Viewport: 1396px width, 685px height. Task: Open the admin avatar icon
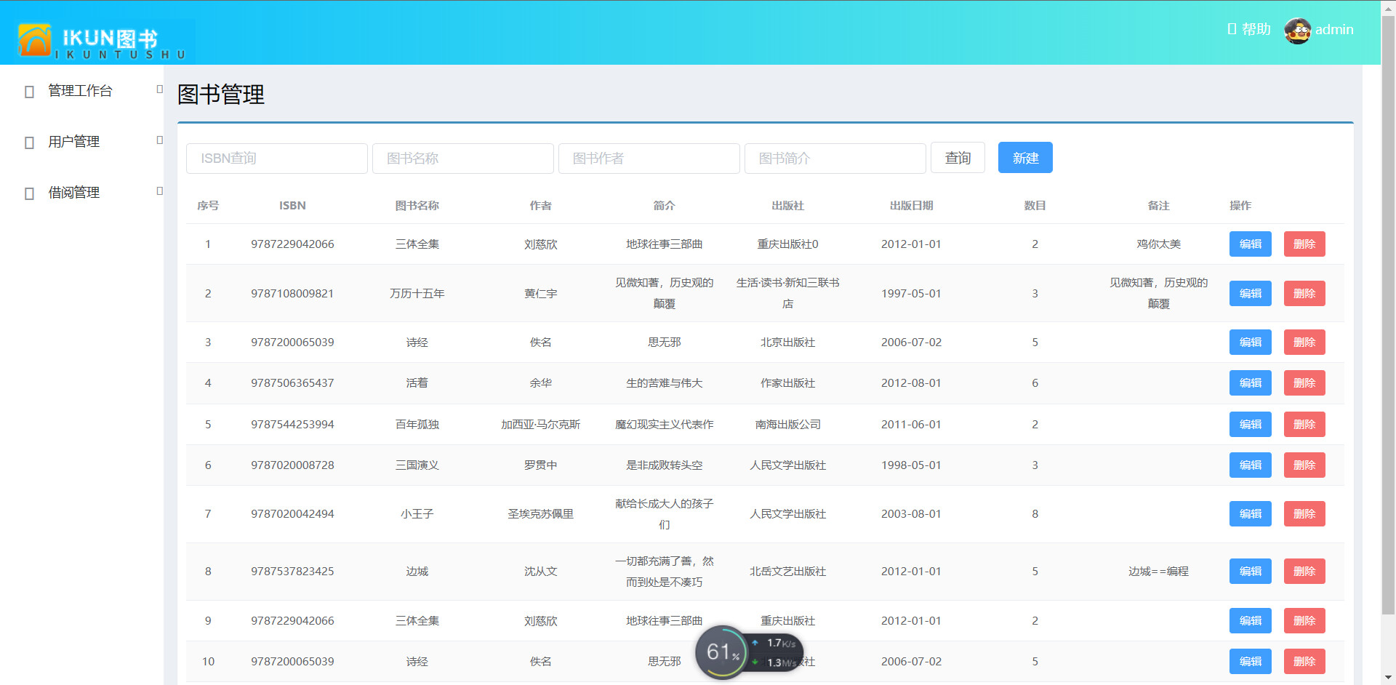click(1297, 31)
